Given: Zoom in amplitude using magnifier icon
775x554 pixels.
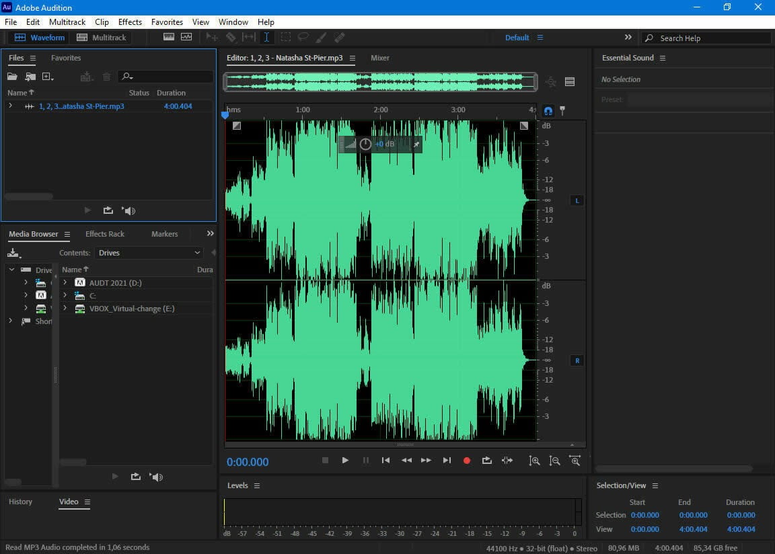Looking at the screenshot, I should pos(534,461).
